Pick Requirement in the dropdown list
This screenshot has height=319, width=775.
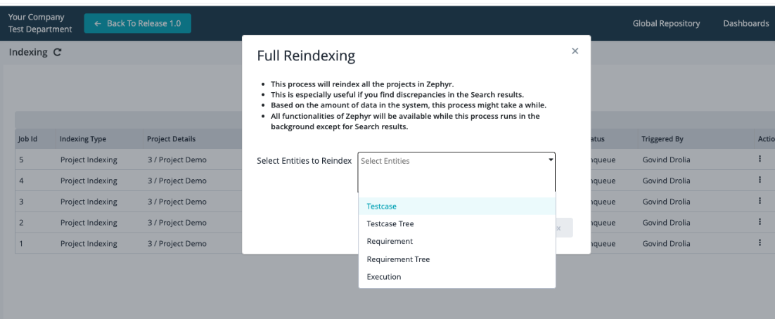(390, 242)
